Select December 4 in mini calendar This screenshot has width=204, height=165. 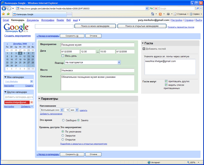click(20, 53)
